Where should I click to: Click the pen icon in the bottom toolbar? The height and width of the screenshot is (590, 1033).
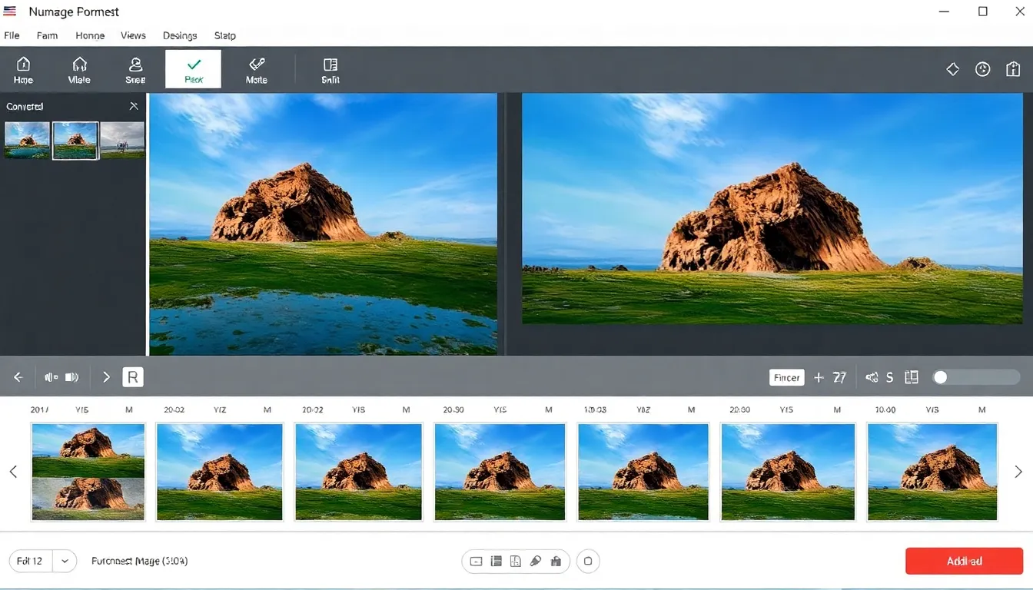pyautogui.click(x=536, y=561)
